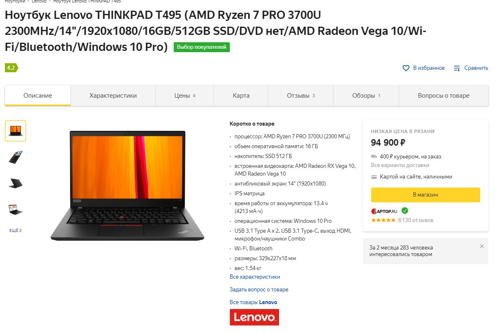
Task: Click "Задать вопрос о товаре" link
Action: click(x=259, y=290)
